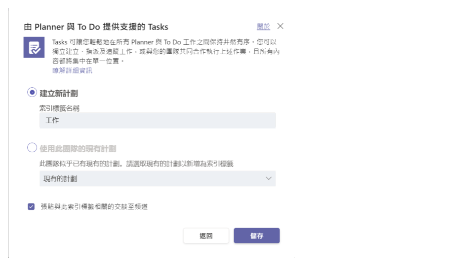Click the Tasks app logo icon
The height and width of the screenshot is (266, 474).
pyautogui.click(x=34, y=47)
